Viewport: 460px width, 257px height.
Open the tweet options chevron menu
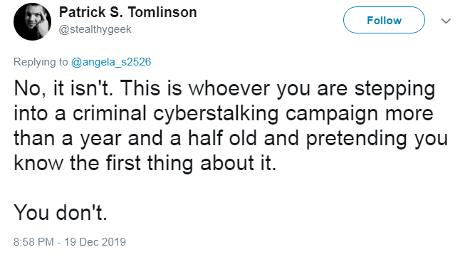click(446, 21)
